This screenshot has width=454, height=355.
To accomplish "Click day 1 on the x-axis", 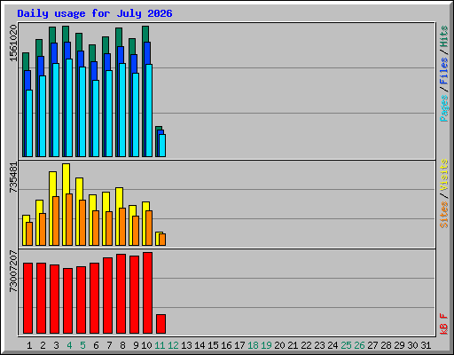I will point(29,345).
